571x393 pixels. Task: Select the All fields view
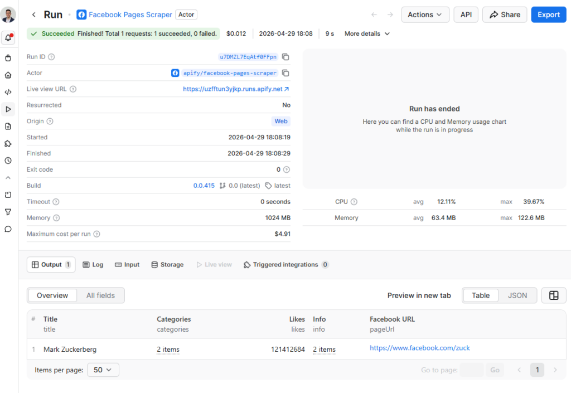[x=100, y=295]
